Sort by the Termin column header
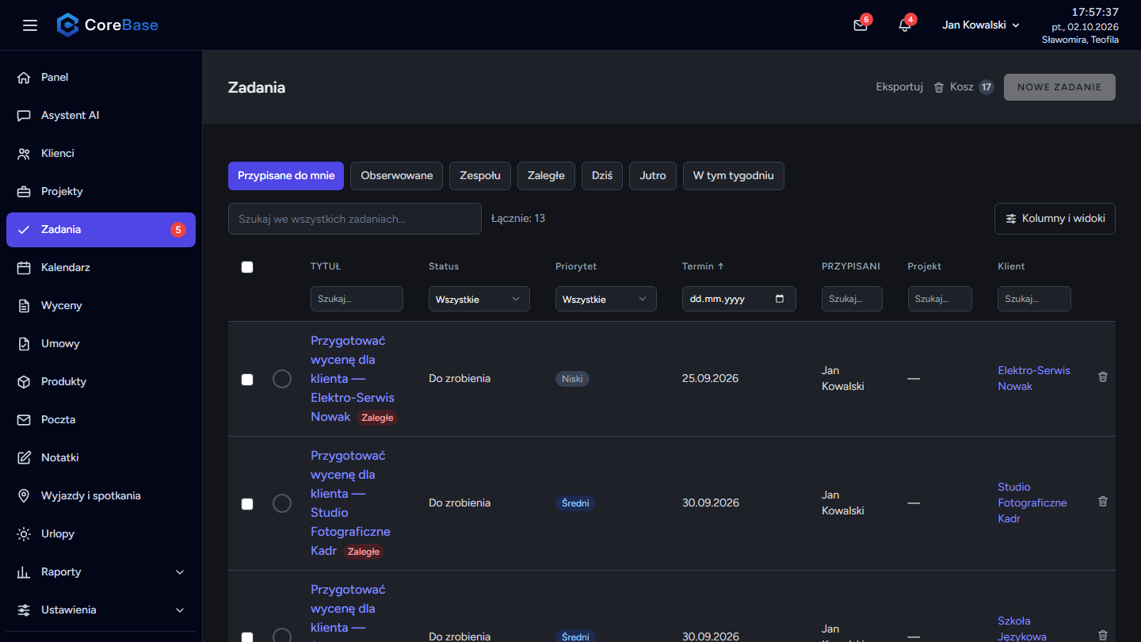Viewport: 1141px width, 642px height. [703, 266]
